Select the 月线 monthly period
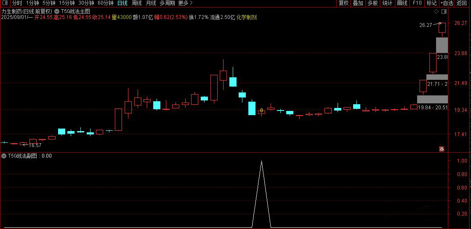Screen dimensions: 471x229 (x=151, y=3)
